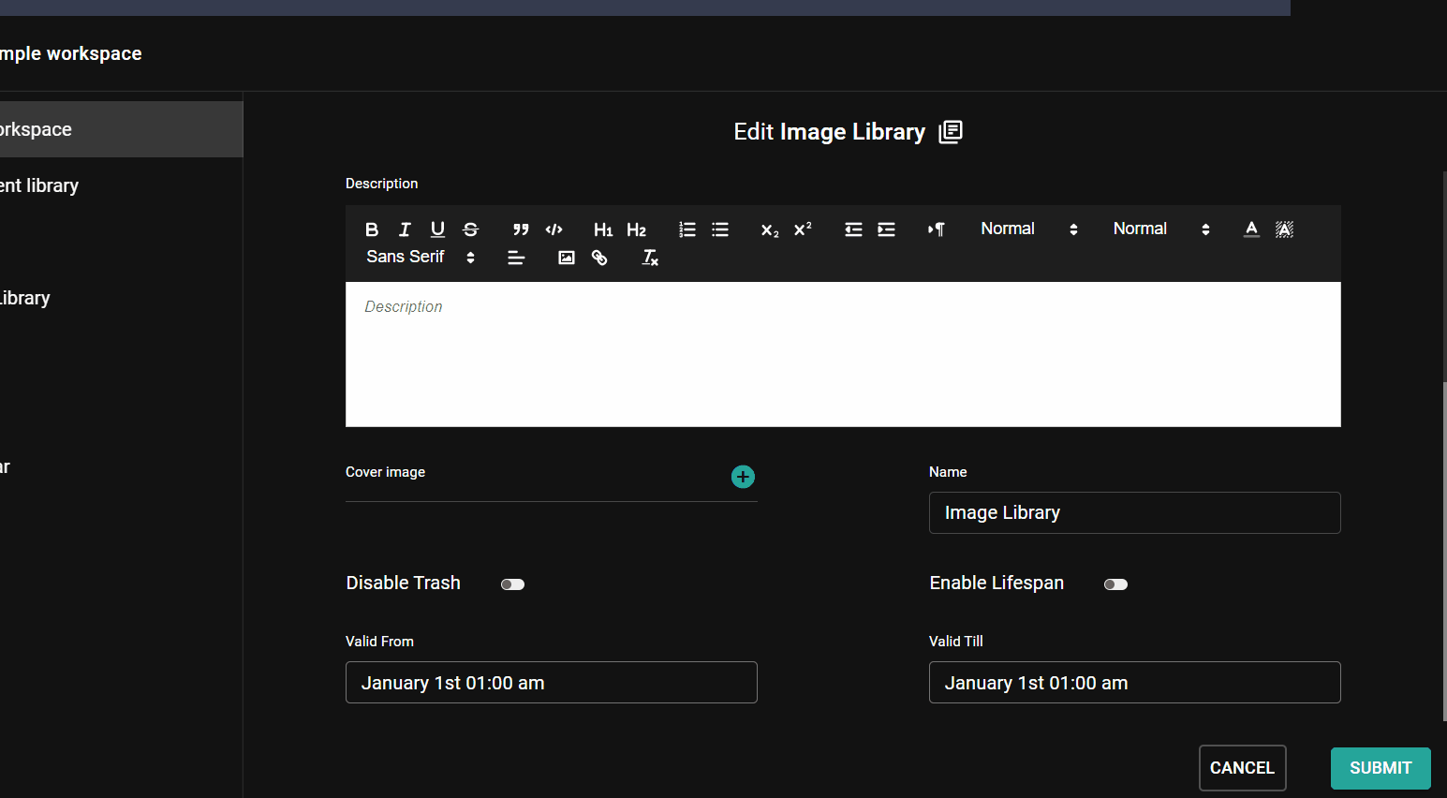Apply subscript formatting
Image resolution: width=1447 pixels, height=798 pixels.
[770, 229]
